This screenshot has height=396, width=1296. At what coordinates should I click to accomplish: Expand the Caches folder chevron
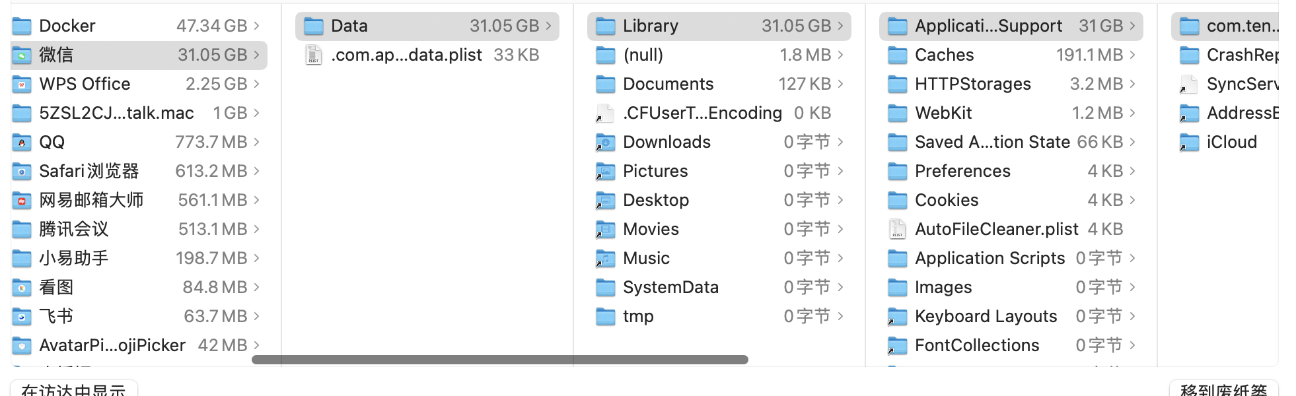tap(1132, 55)
